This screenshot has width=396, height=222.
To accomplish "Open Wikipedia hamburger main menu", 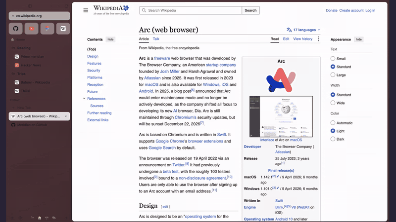I will (86, 10).
